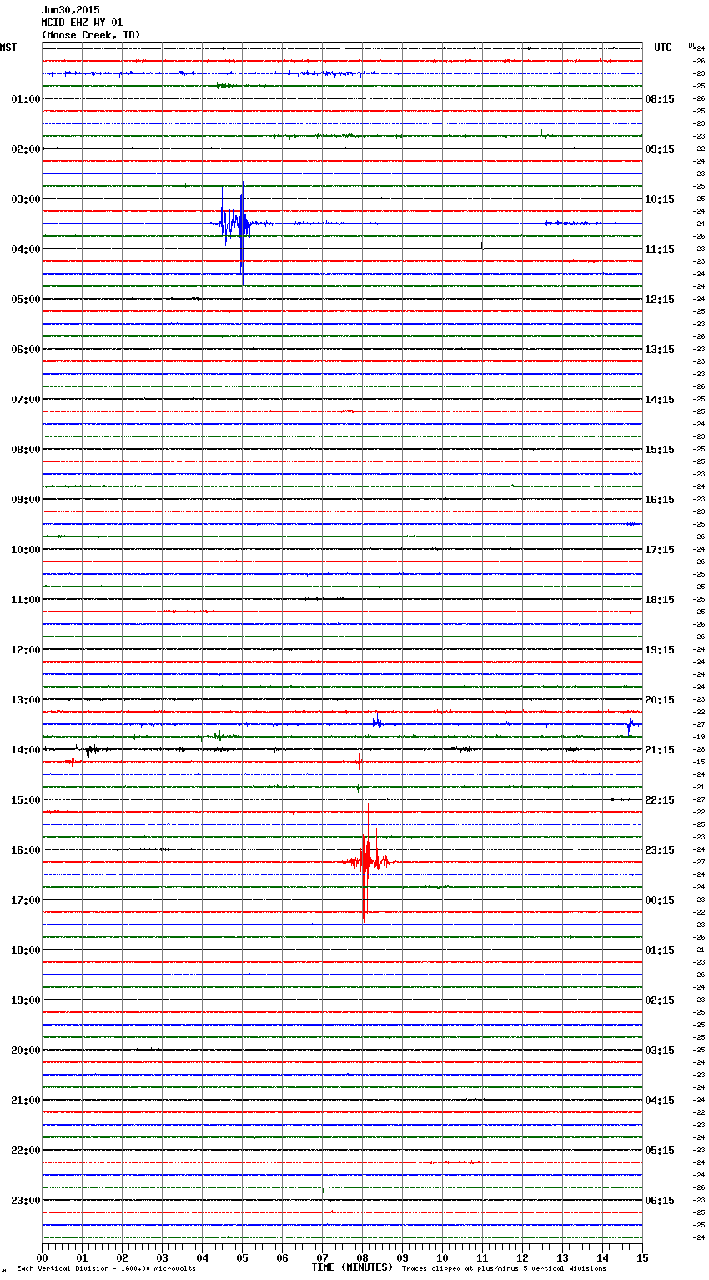Screen dimensions: 709x1280
Task: Click the 'Each Vertical Division' scale note
Action: [x=106, y=1268]
